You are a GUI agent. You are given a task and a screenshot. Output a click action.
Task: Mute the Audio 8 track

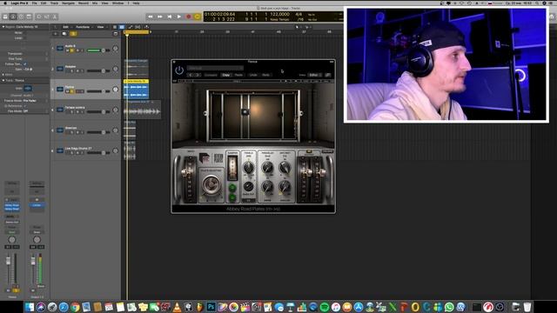coord(67,50)
